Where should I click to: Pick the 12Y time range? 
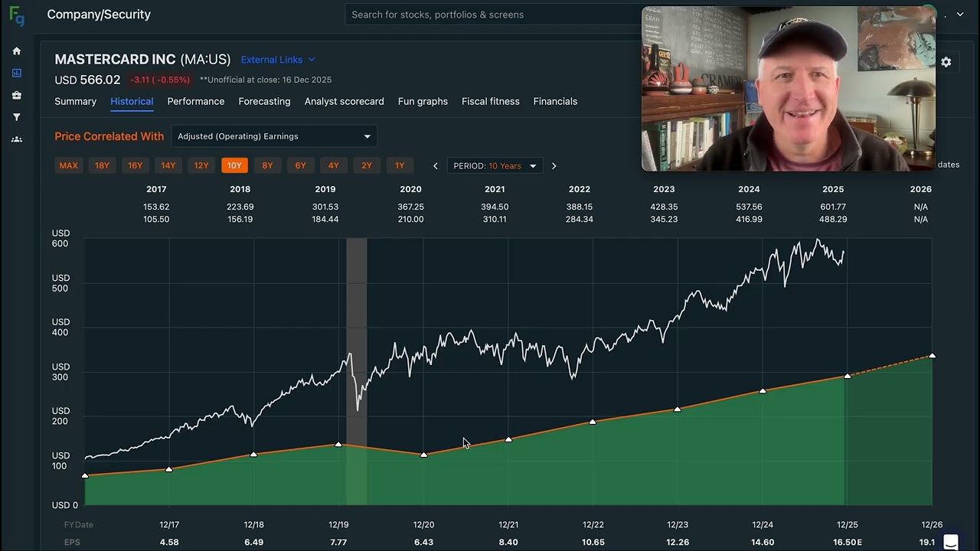pos(201,166)
